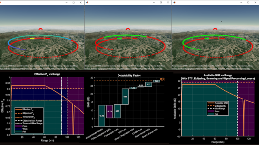Screen dimensions: 259x145
Task: Click the 'Threshold Max Range' legend entry
Action: click(x=29, y=123)
